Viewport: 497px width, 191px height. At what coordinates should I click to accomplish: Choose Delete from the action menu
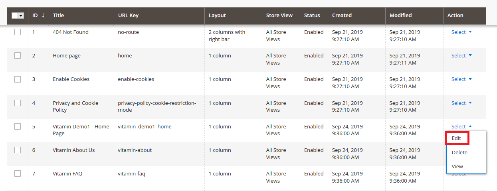click(x=459, y=153)
